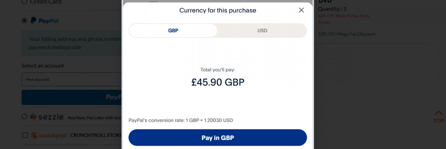Image resolution: width=446 pixels, height=149 pixels.
Task: Switch to the USD currency tab
Action: [262, 31]
